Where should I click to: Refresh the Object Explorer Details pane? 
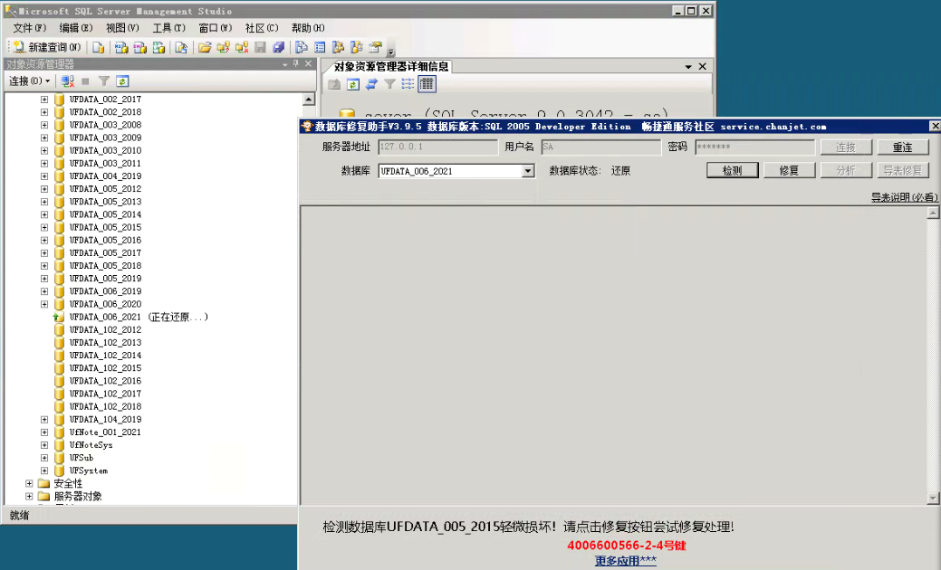[x=353, y=84]
